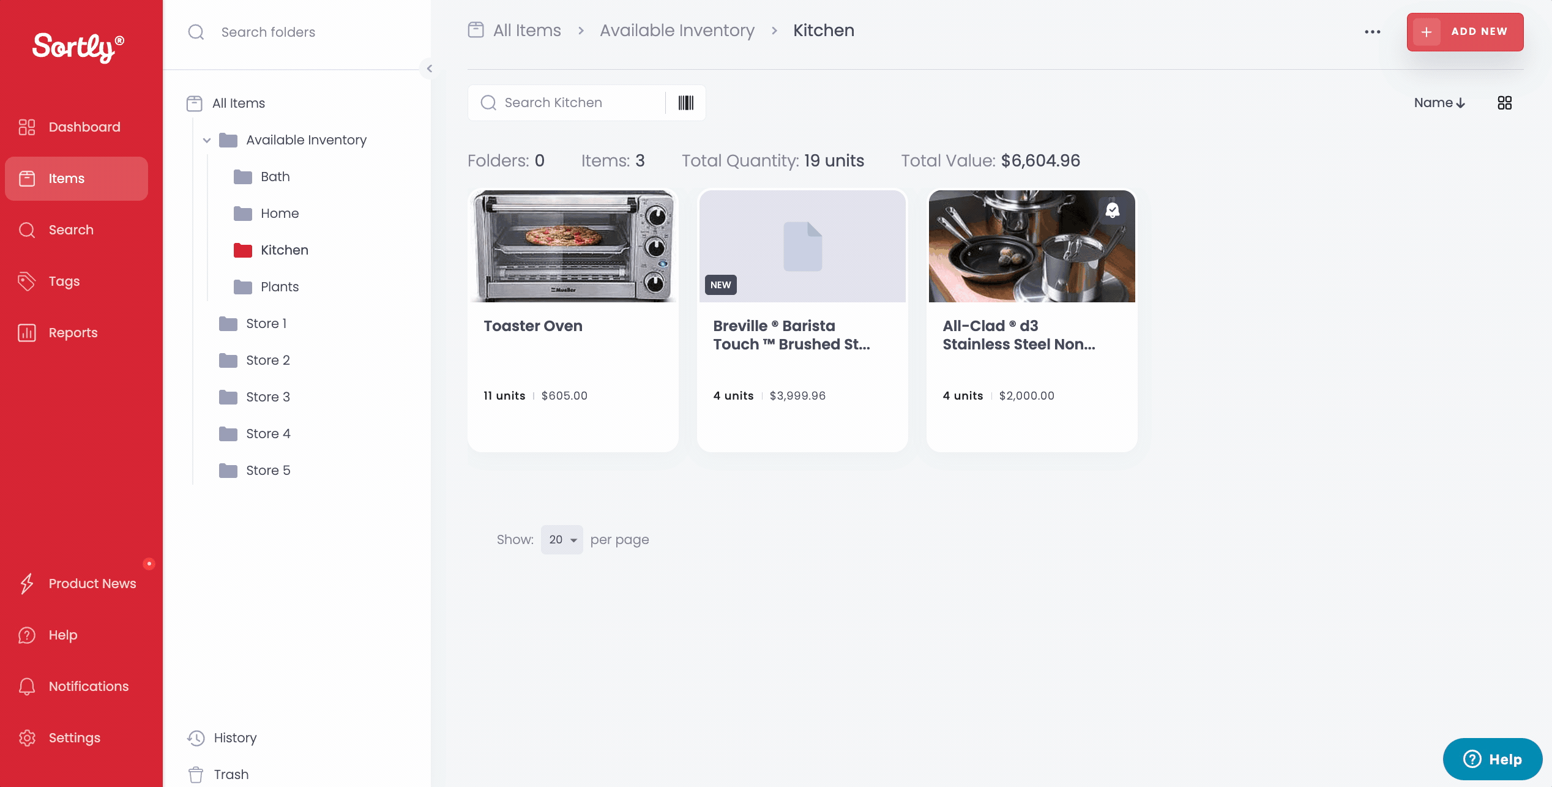Open the 20 per page dropdown
This screenshot has width=1552, height=787.
pyautogui.click(x=562, y=540)
